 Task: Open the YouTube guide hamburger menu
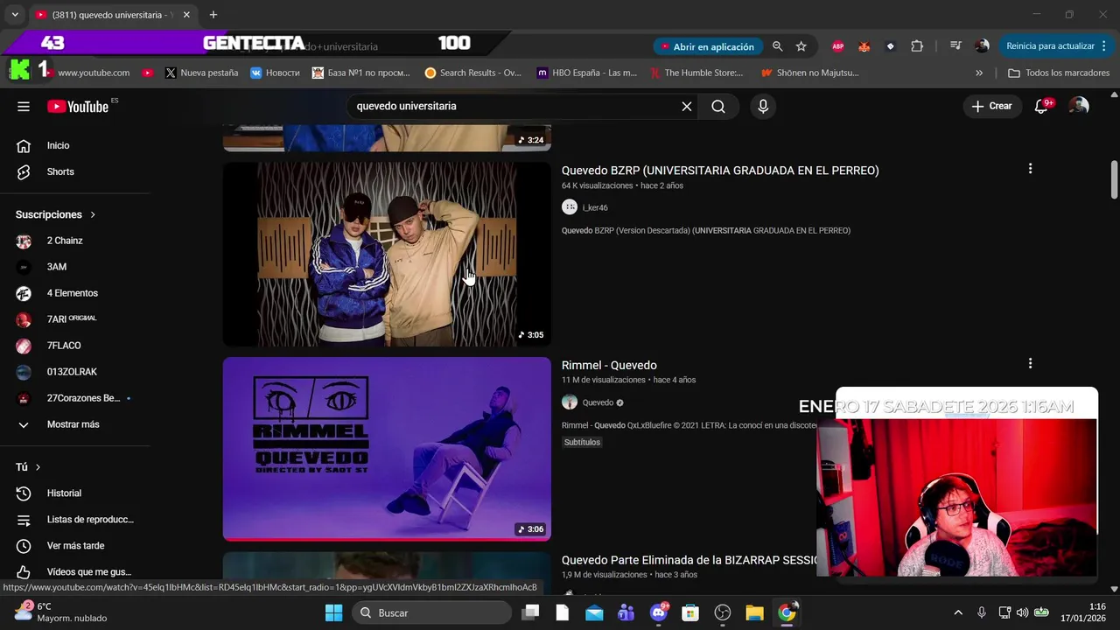click(x=24, y=107)
